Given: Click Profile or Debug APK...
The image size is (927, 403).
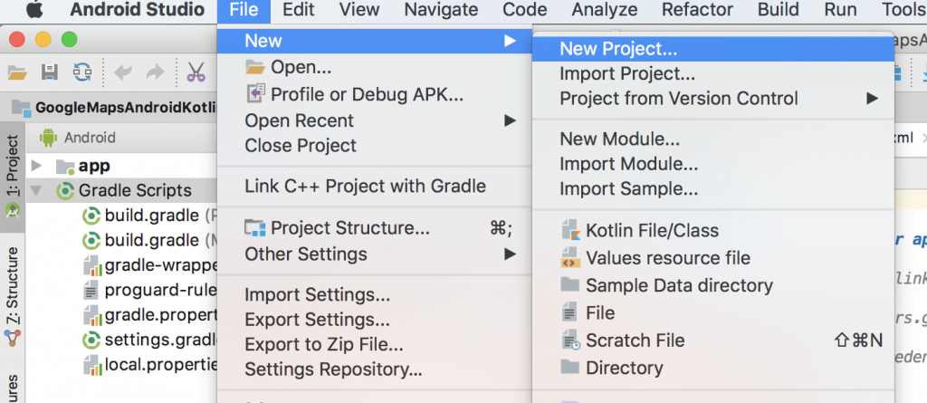Looking at the screenshot, I should click(x=374, y=93).
